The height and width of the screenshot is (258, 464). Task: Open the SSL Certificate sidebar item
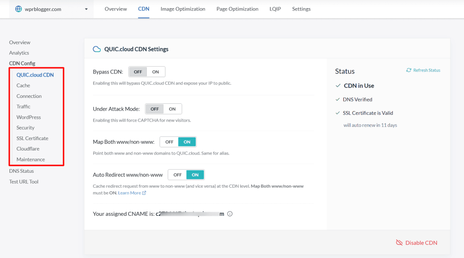pyautogui.click(x=32, y=138)
